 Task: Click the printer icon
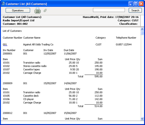click(x=37, y=11)
